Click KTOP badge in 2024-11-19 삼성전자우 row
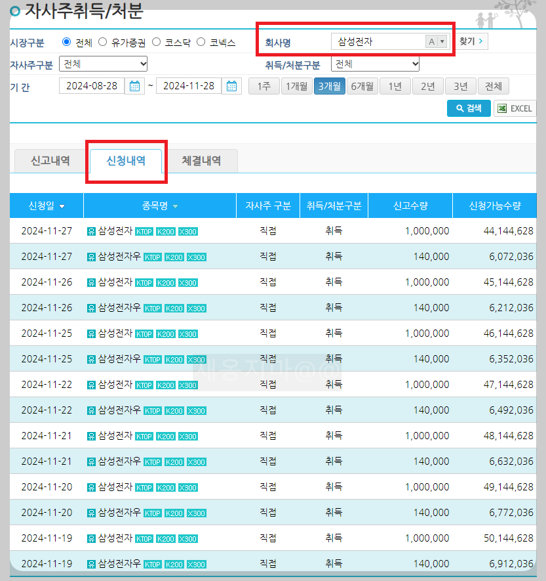546x581 pixels. click(153, 565)
